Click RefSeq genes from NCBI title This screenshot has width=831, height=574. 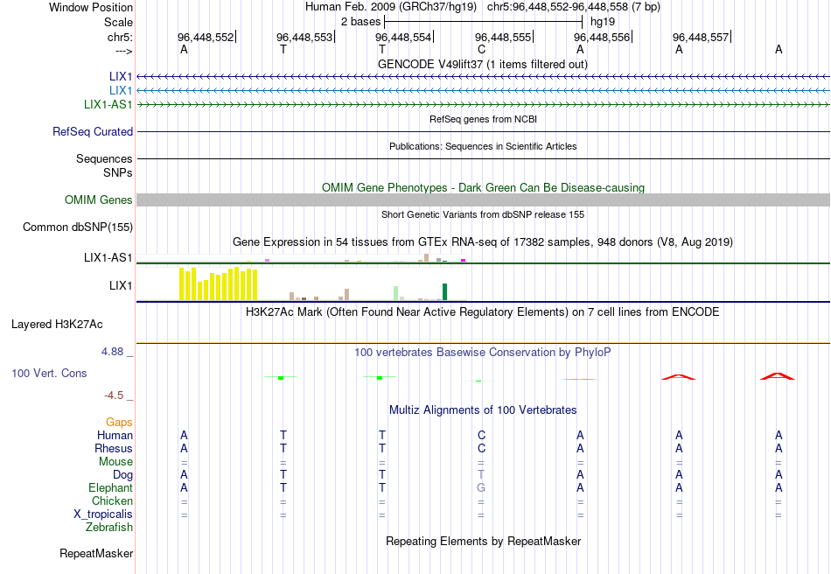coord(483,119)
